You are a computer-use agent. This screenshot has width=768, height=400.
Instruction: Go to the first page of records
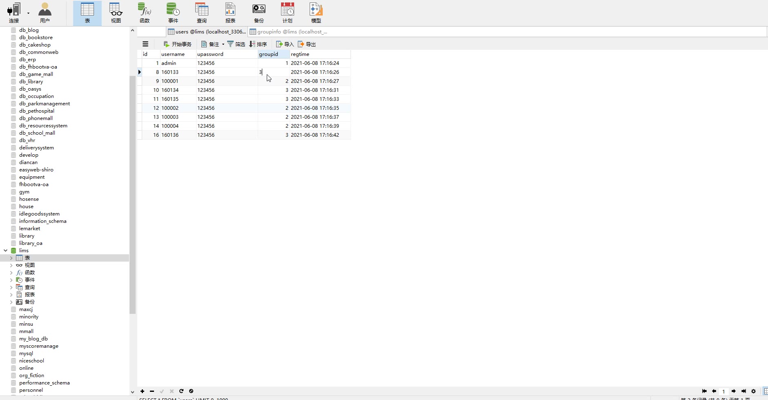[704, 391]
